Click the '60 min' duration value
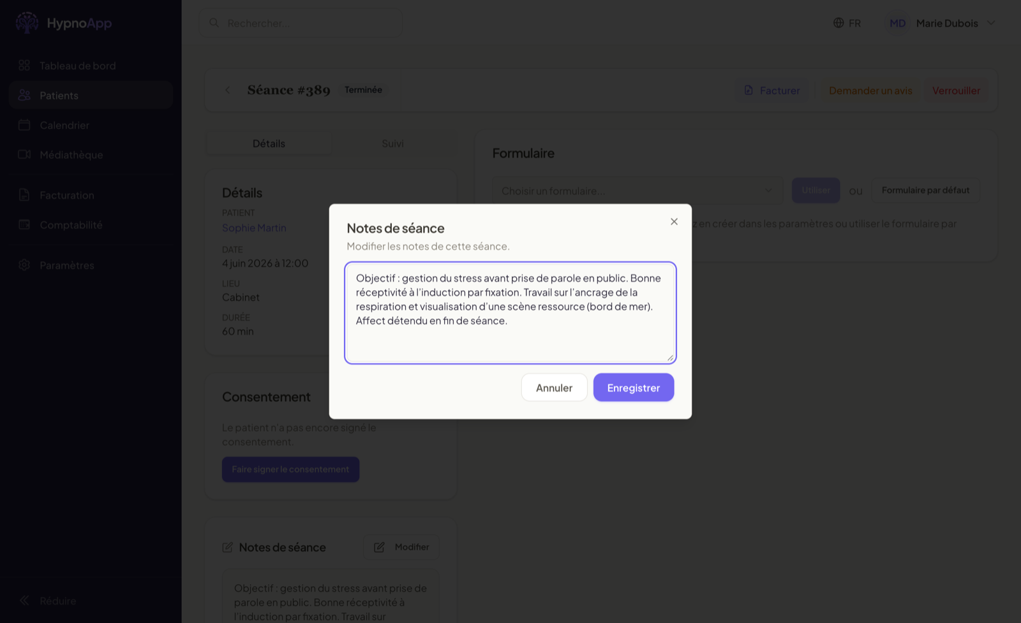This screenshot has width=1021, height=623. point(238,331)
